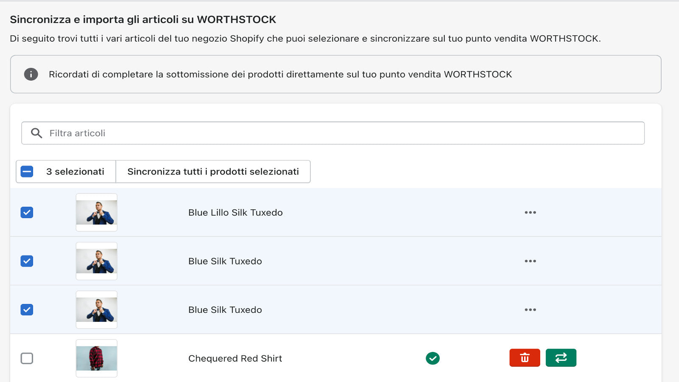Click the second row Blue Silk Tuxedo thumbnail
This screenshot has height=382, width=679.
pos(97,261)
